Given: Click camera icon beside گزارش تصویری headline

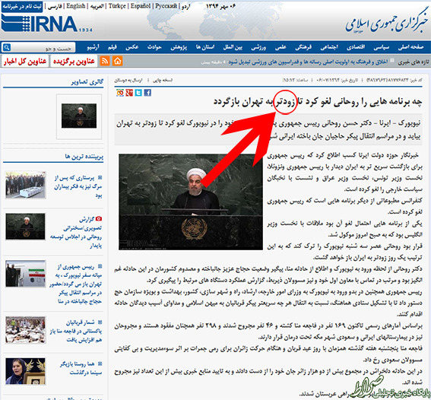Looking at the screenshot, I should (x=99, y=219).
